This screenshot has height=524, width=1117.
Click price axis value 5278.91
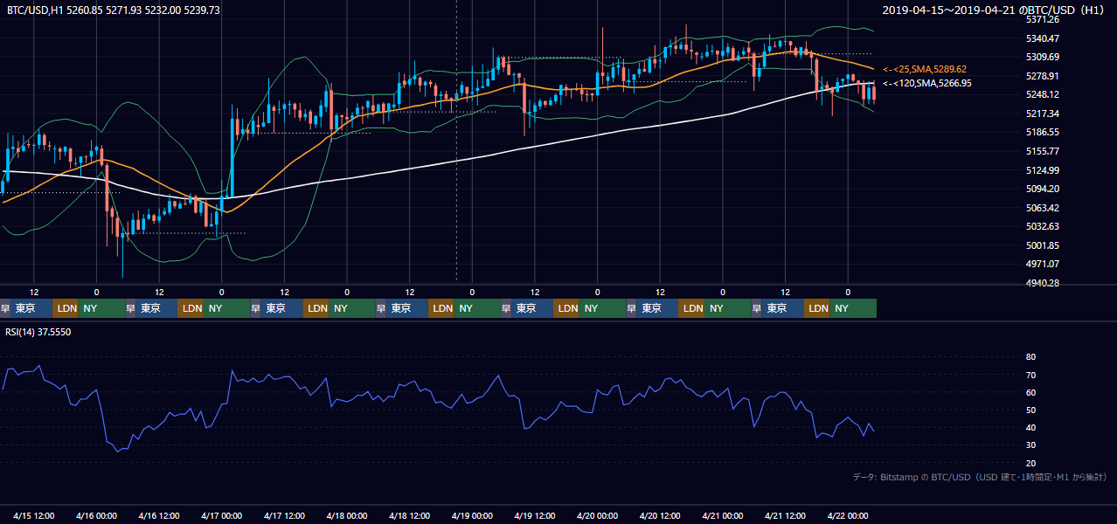[1042, 76]
